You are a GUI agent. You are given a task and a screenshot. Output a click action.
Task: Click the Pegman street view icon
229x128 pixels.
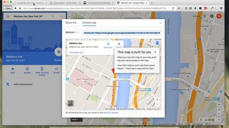201,119
